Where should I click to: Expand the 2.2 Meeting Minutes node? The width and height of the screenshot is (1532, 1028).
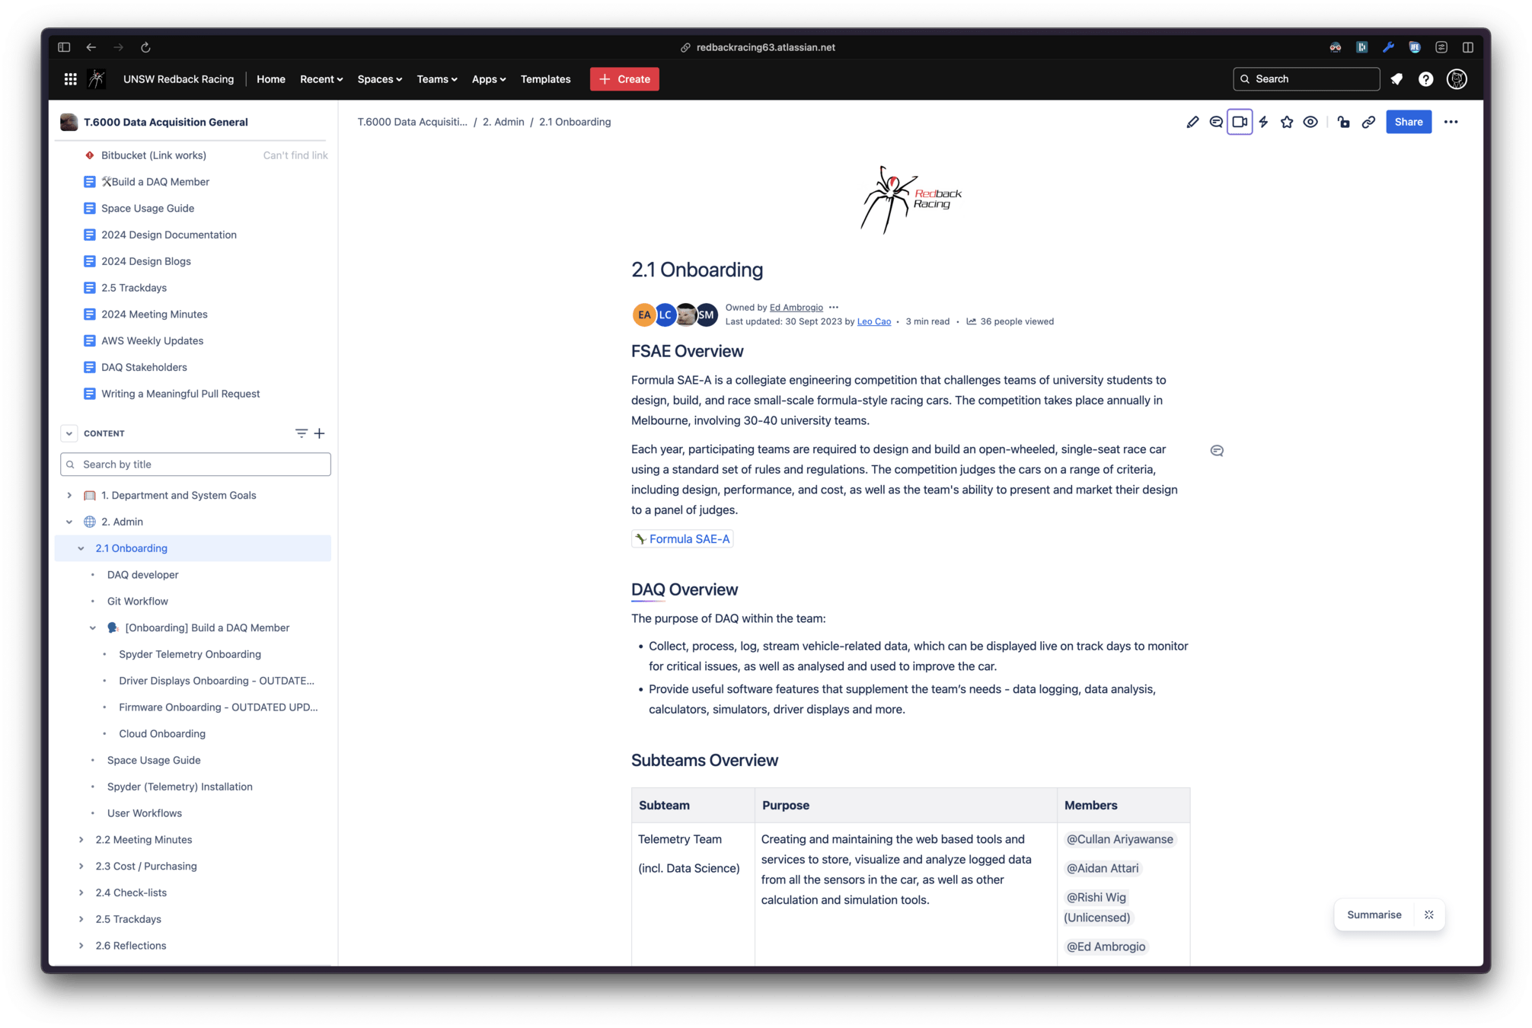81,839
